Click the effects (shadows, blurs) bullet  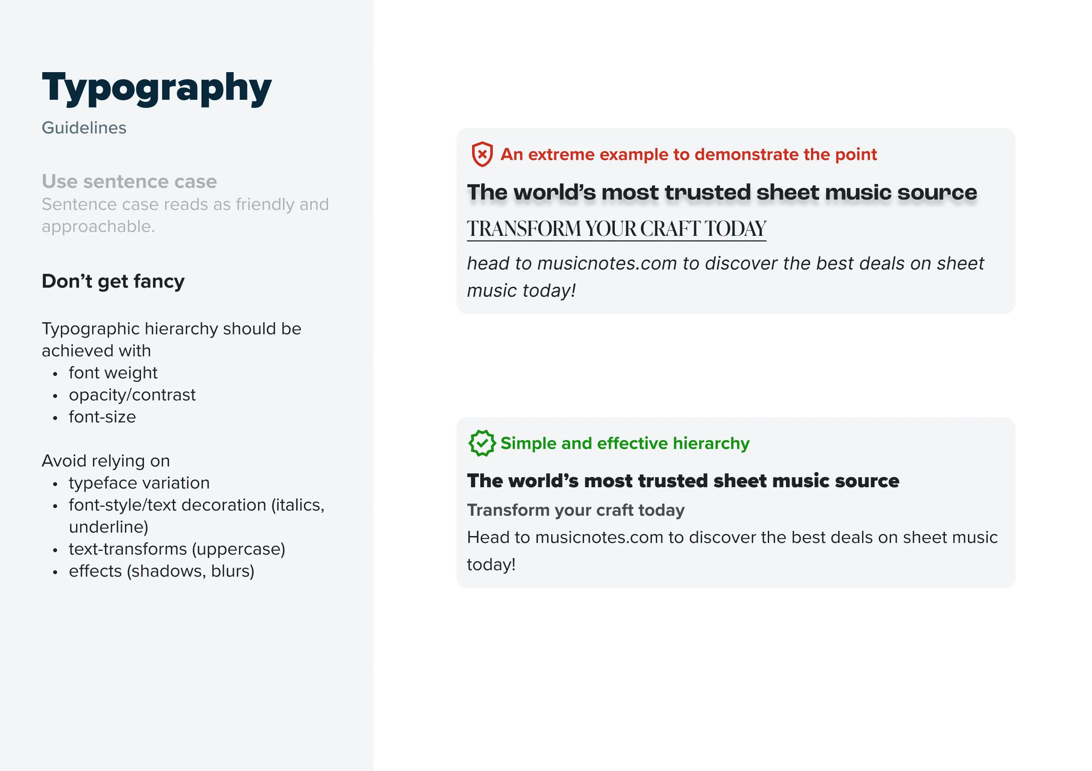click(x=161, y=571)
